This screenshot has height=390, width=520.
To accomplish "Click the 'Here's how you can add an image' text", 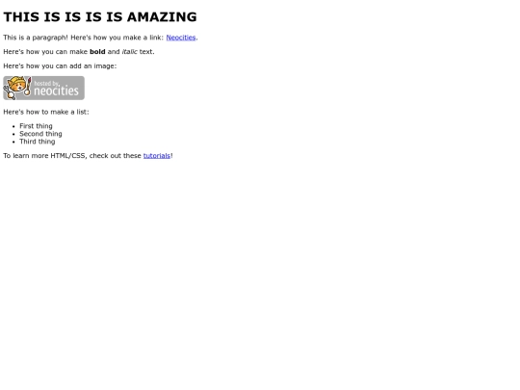I will [60, 66].
